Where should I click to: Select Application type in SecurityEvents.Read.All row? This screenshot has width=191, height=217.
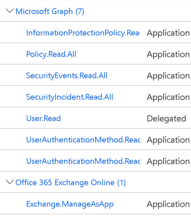pos(168,76)
